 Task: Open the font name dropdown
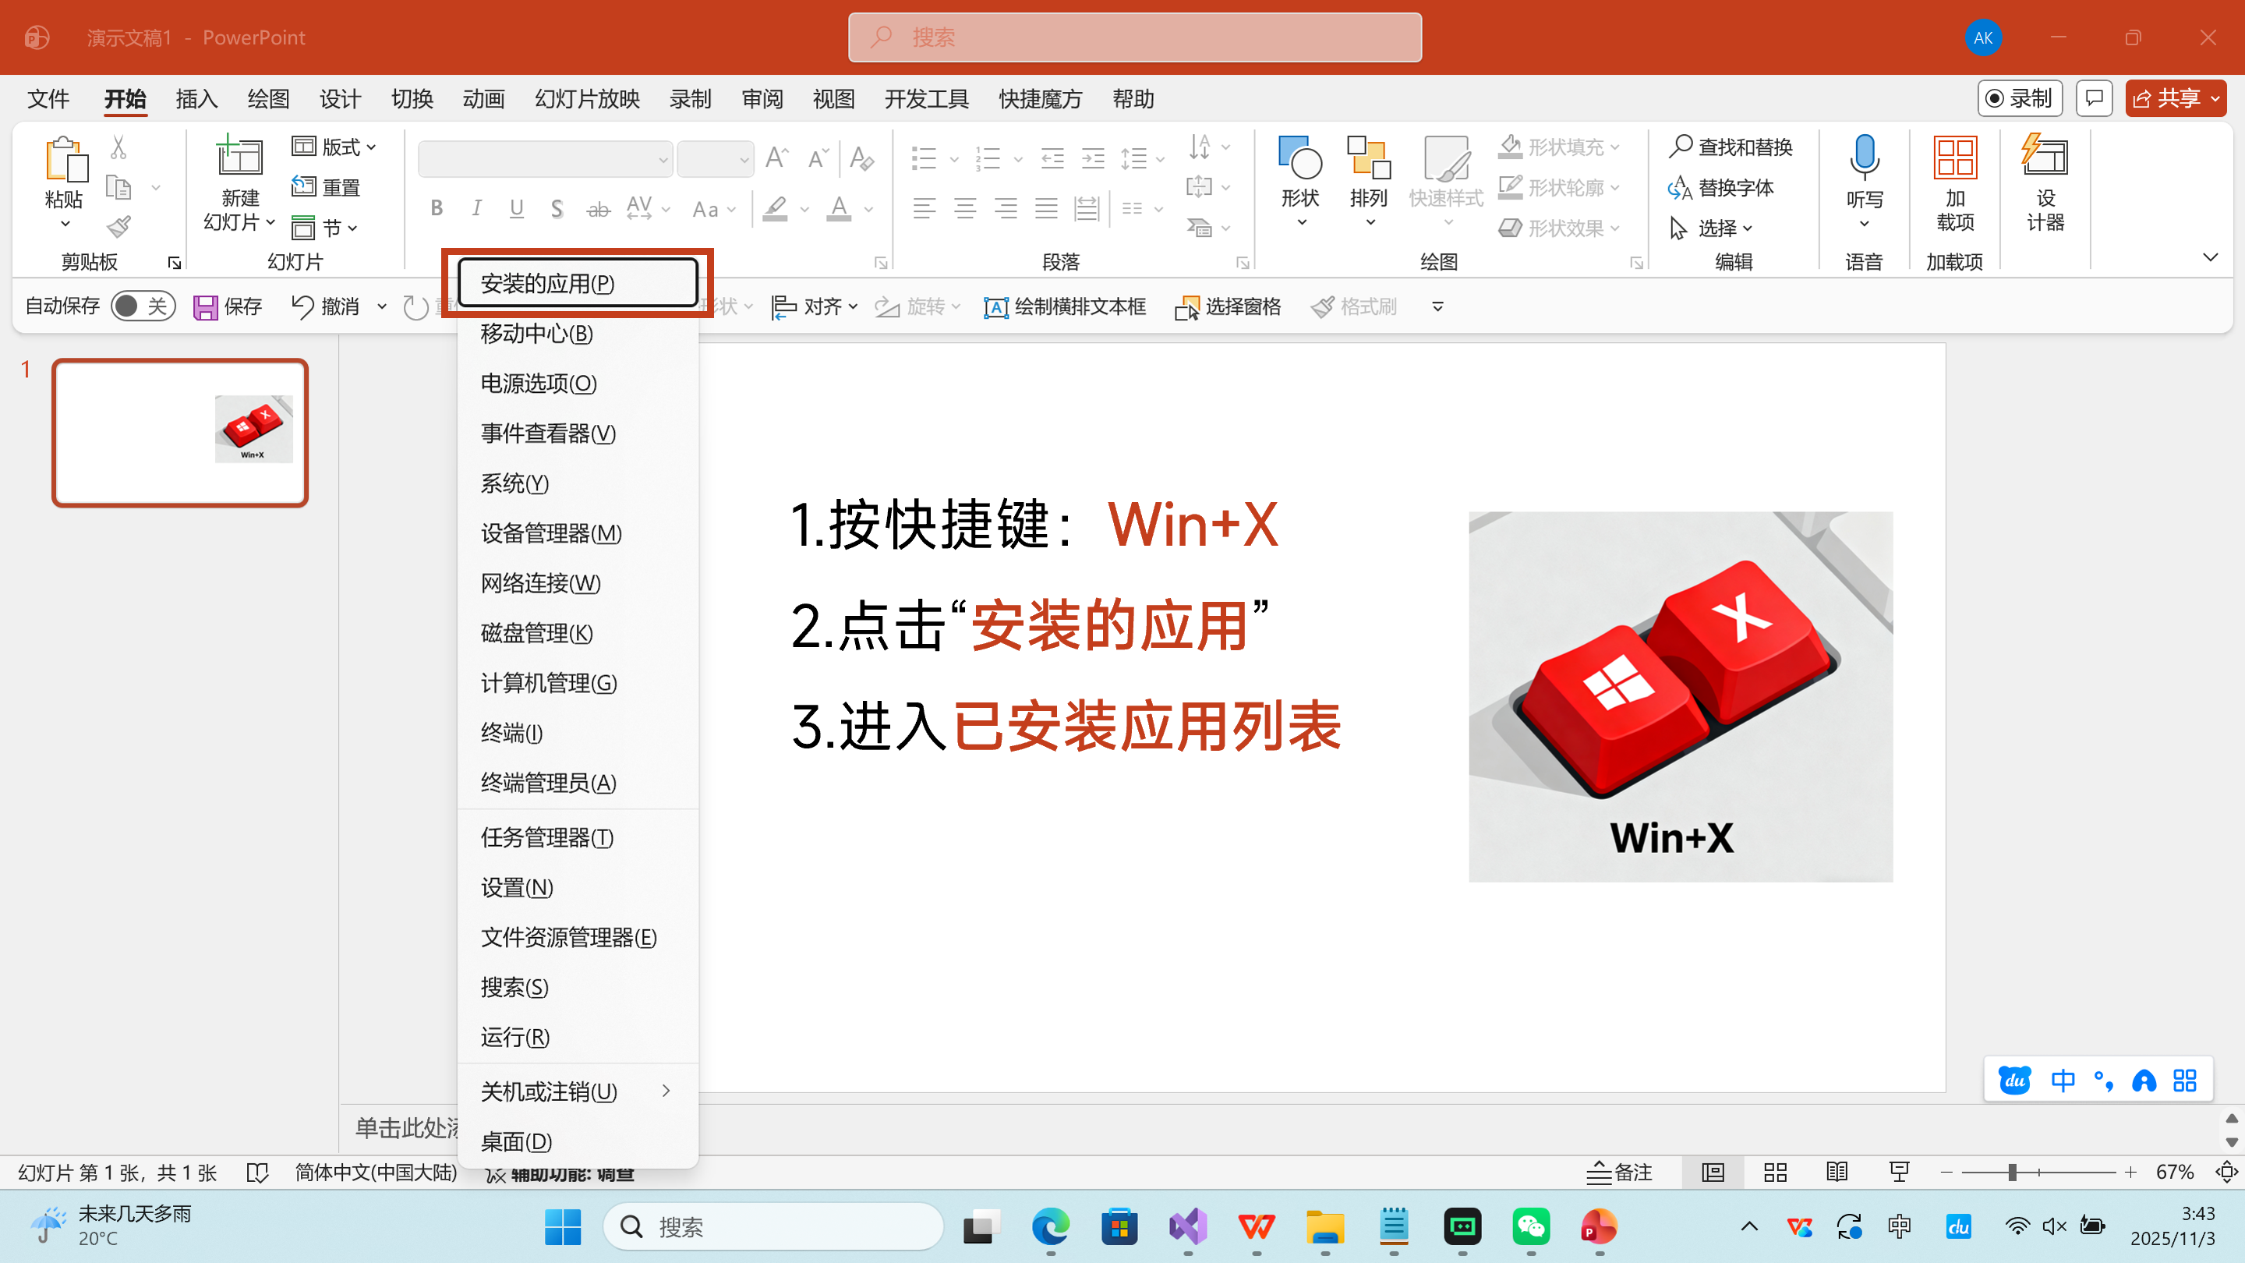[663, 160]
